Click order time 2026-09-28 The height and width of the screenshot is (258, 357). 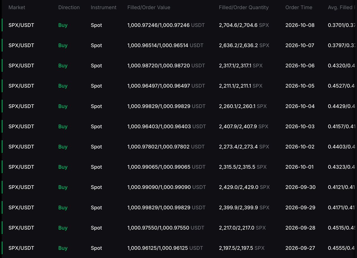click(300, 228)
